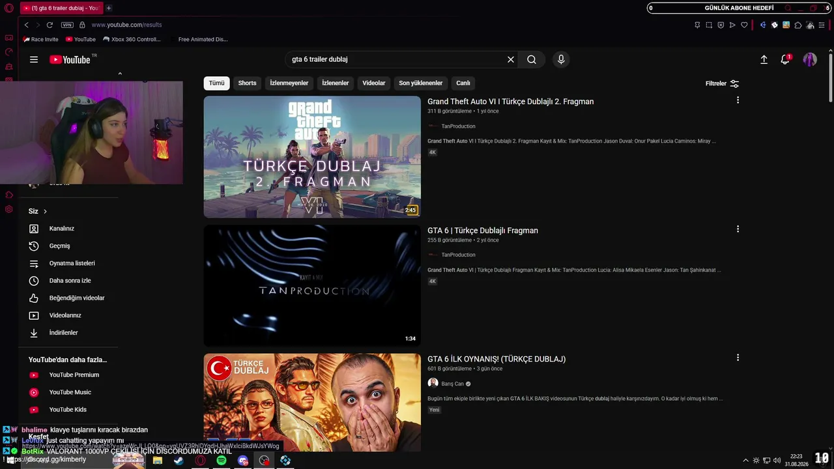834x469 pixels.
Task: Select the İzlenenler filter chip
Action: tap(336, 83)
